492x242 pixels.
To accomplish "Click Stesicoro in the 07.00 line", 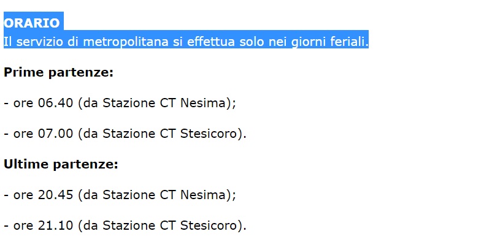I will pos(209,134).
